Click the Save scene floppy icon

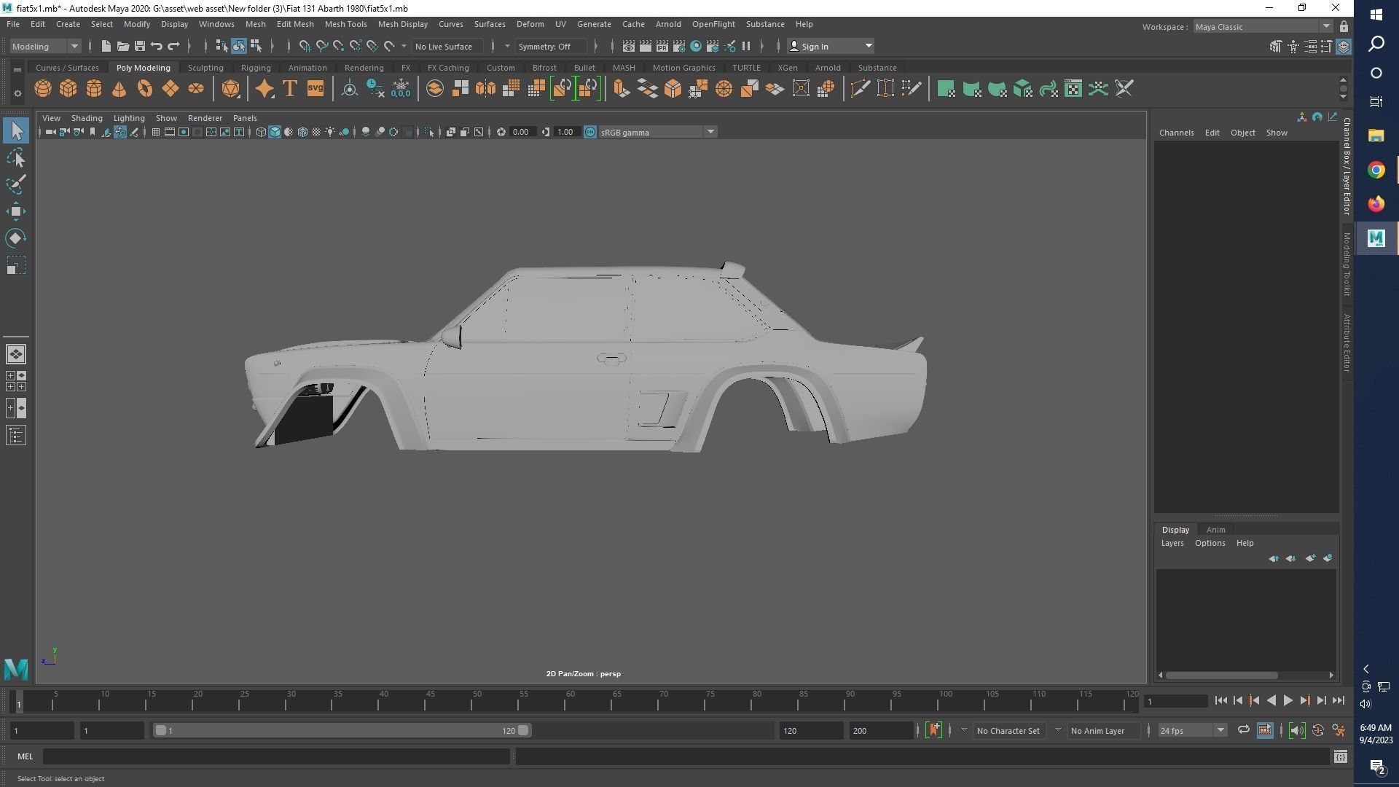point(140,47)
